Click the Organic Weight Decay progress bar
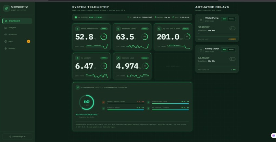This screenshot has height=142, width=276. [x=126, y=103]
